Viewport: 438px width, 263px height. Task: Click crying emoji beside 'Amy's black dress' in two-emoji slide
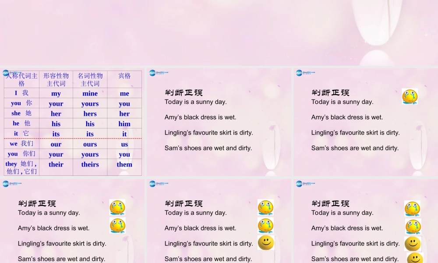click(x=117, y=225)
